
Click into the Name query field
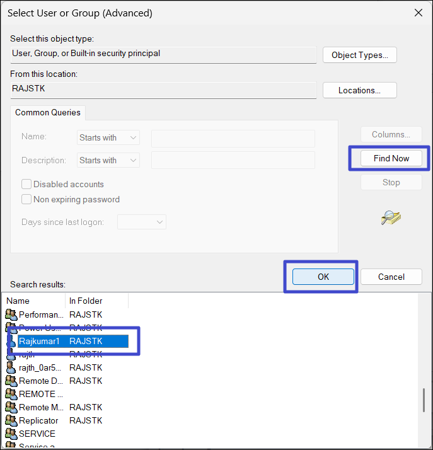click(233, 139)
